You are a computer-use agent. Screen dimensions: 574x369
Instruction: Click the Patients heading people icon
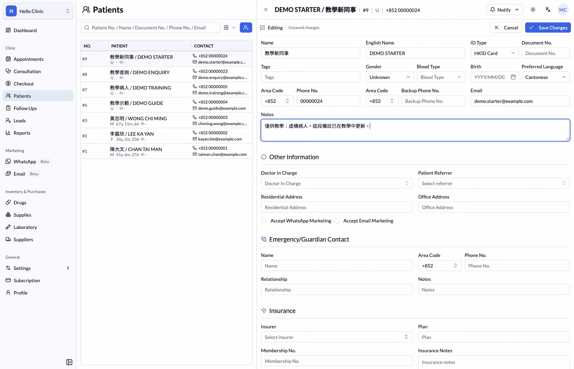point(86,10)
